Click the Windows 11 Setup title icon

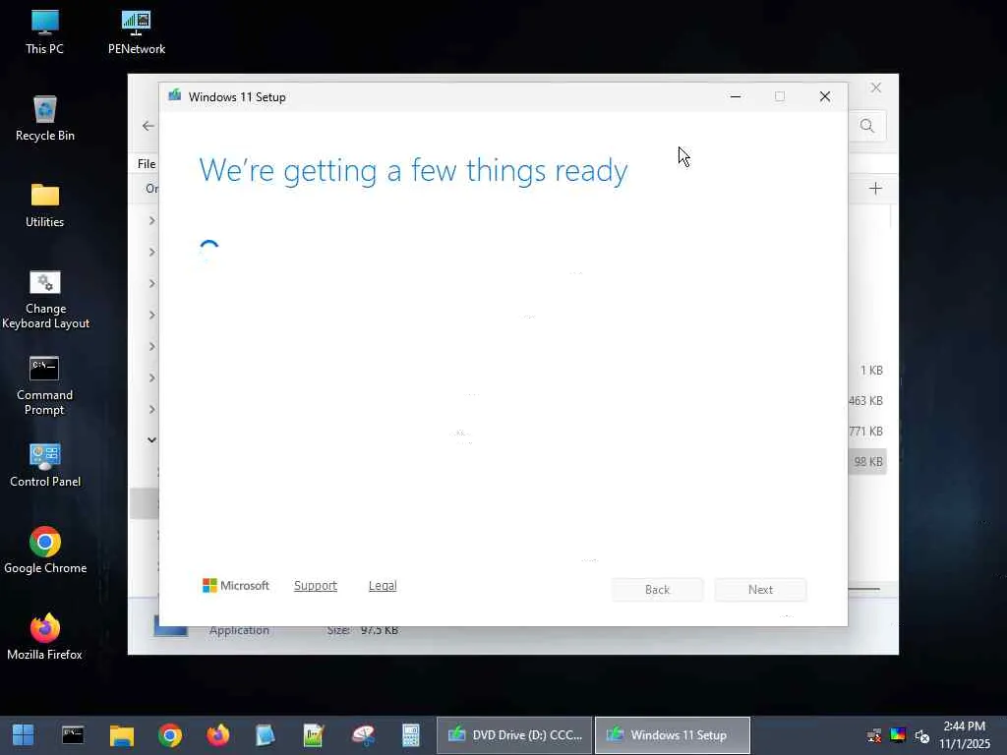(x=175, y=96)
